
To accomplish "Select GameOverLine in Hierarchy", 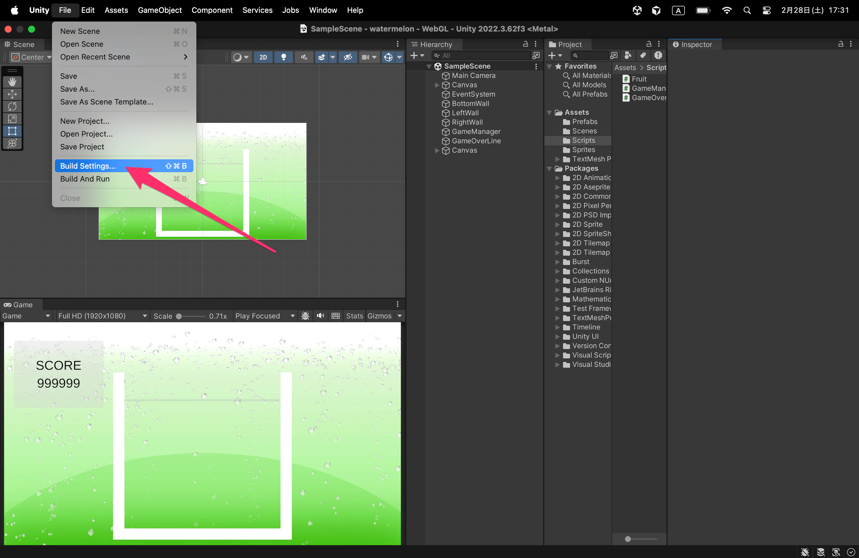I will coord(476,141).
